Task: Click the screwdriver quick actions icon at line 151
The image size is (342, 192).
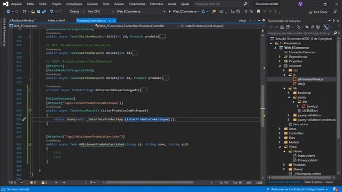Action: point(24,119)
